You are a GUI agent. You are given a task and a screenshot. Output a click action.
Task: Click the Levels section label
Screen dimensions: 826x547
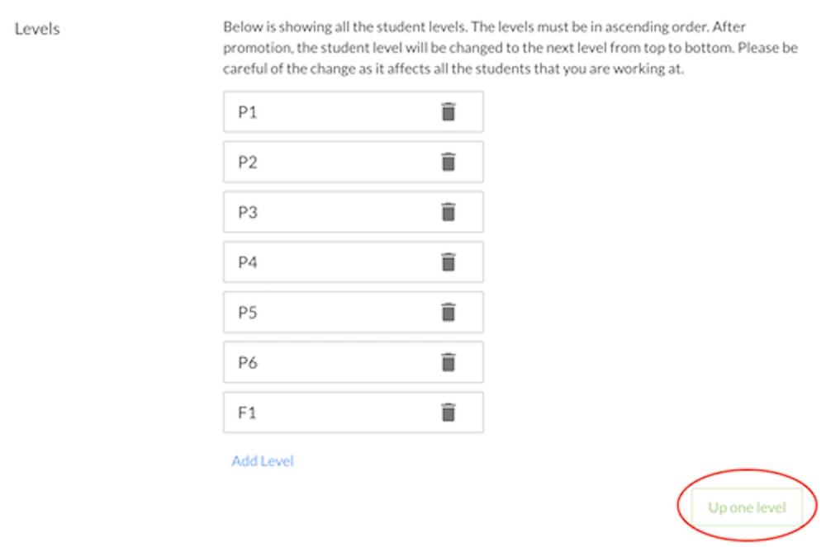click(37, 28)
